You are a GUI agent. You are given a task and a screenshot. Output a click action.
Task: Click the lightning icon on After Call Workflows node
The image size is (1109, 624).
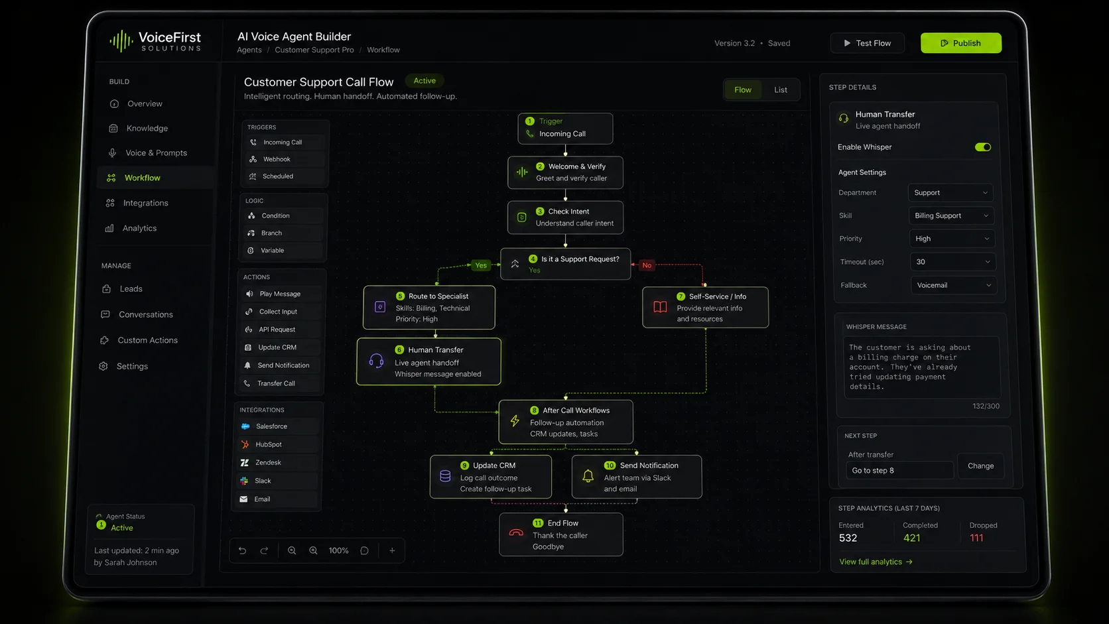point(515,420)
